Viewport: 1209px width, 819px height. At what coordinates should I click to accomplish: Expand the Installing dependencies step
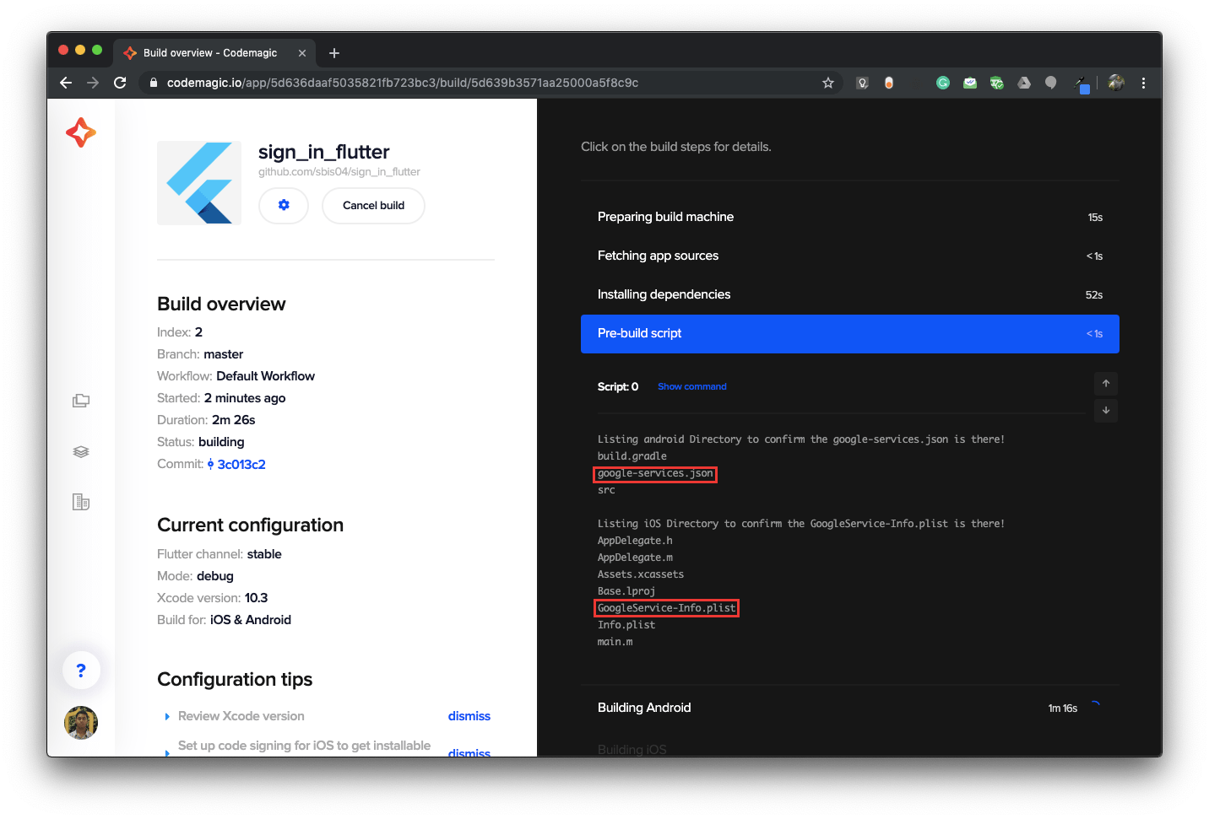849,294
